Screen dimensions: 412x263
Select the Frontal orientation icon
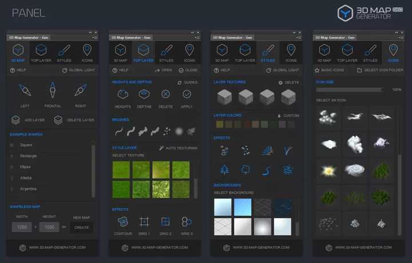[x=53, y=91]
